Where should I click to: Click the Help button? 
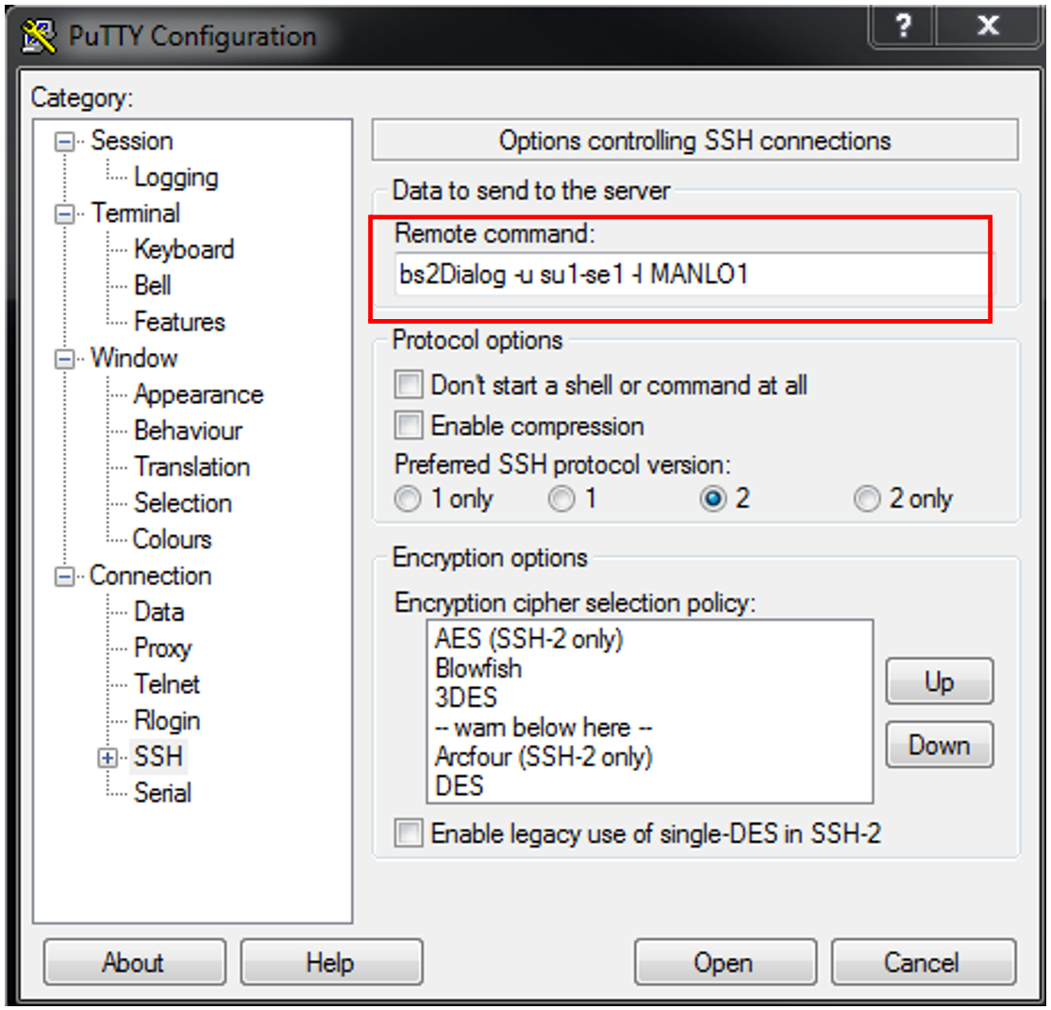(x=331, y=963)
